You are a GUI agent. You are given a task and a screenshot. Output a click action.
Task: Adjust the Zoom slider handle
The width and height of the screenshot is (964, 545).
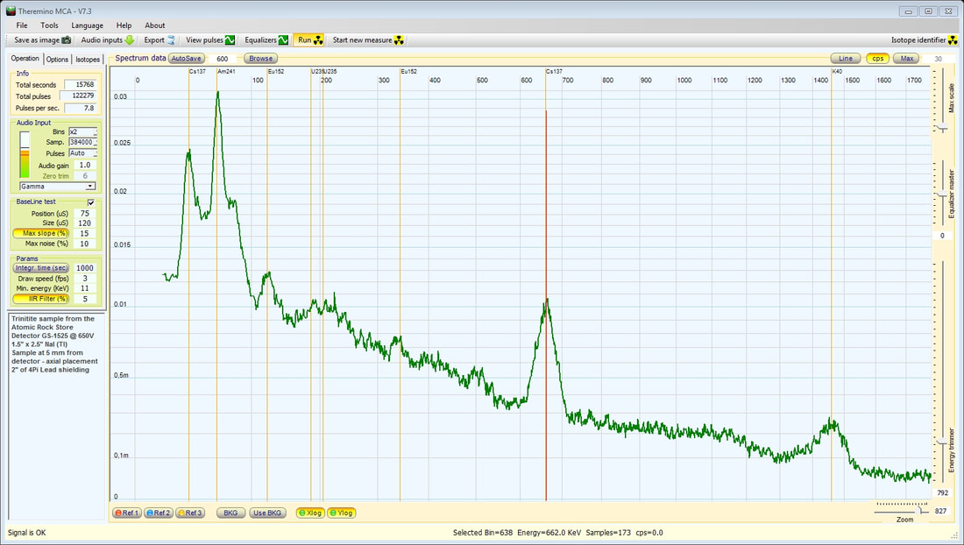click(920, 510)
